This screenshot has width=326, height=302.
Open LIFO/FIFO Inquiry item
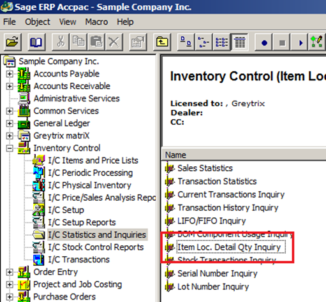pos(212,221)
